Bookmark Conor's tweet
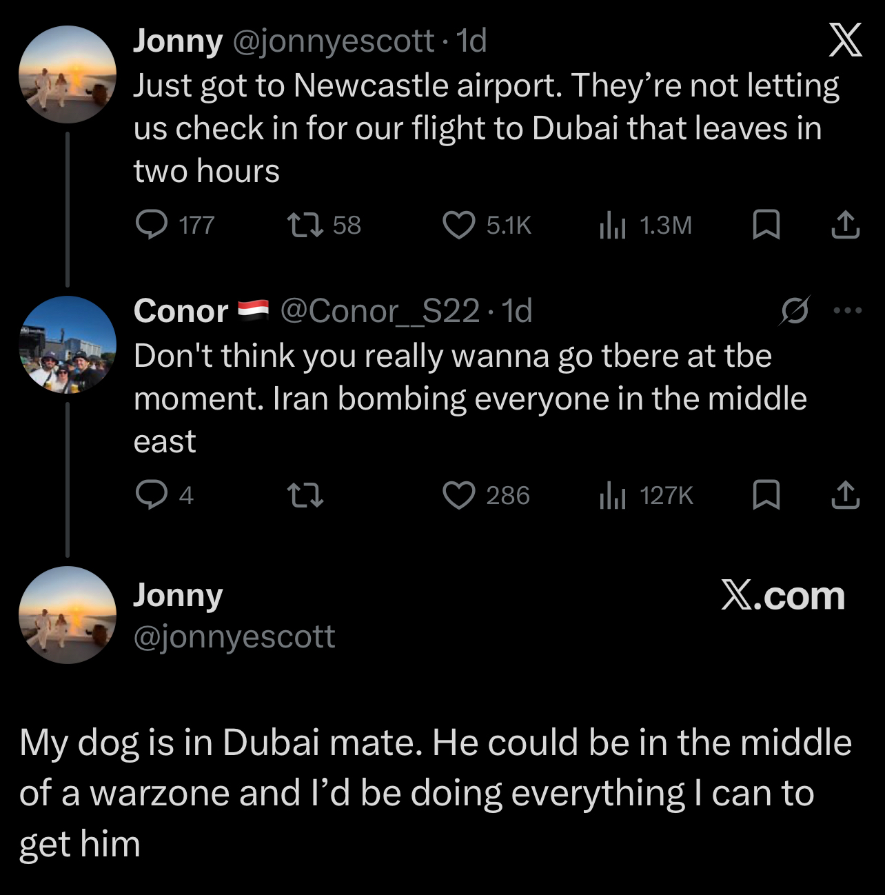This screenshot has width=885, height=895. coord(766,495)
